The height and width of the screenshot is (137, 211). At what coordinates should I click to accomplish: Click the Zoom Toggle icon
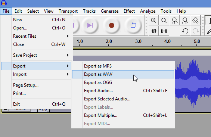195,21
